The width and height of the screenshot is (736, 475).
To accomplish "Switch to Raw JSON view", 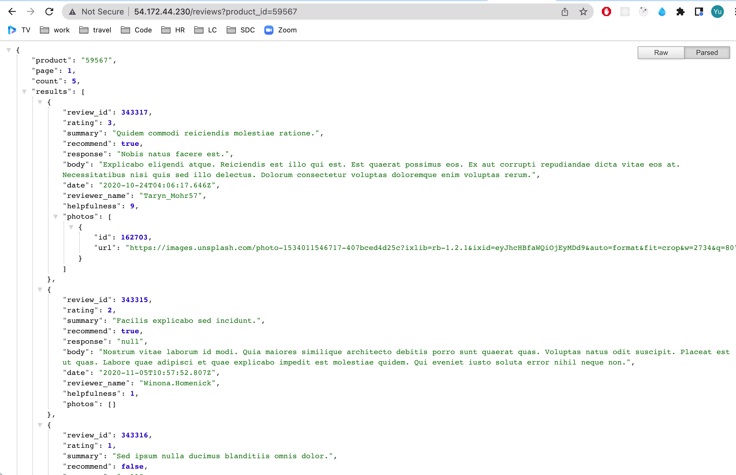I will click(x=661, y=53).
